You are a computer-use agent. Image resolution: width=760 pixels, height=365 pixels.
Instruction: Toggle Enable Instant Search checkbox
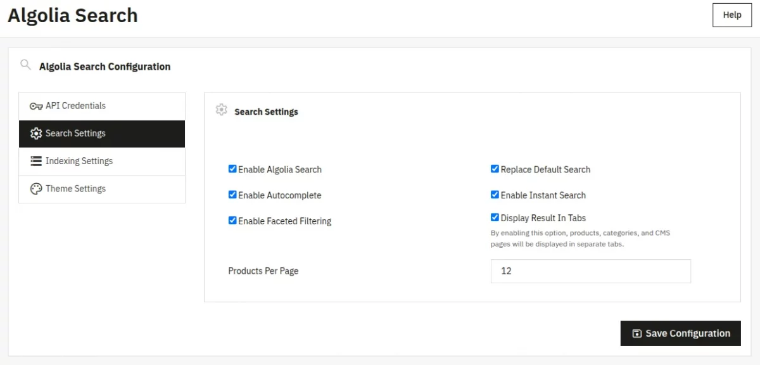coord(495,195)
